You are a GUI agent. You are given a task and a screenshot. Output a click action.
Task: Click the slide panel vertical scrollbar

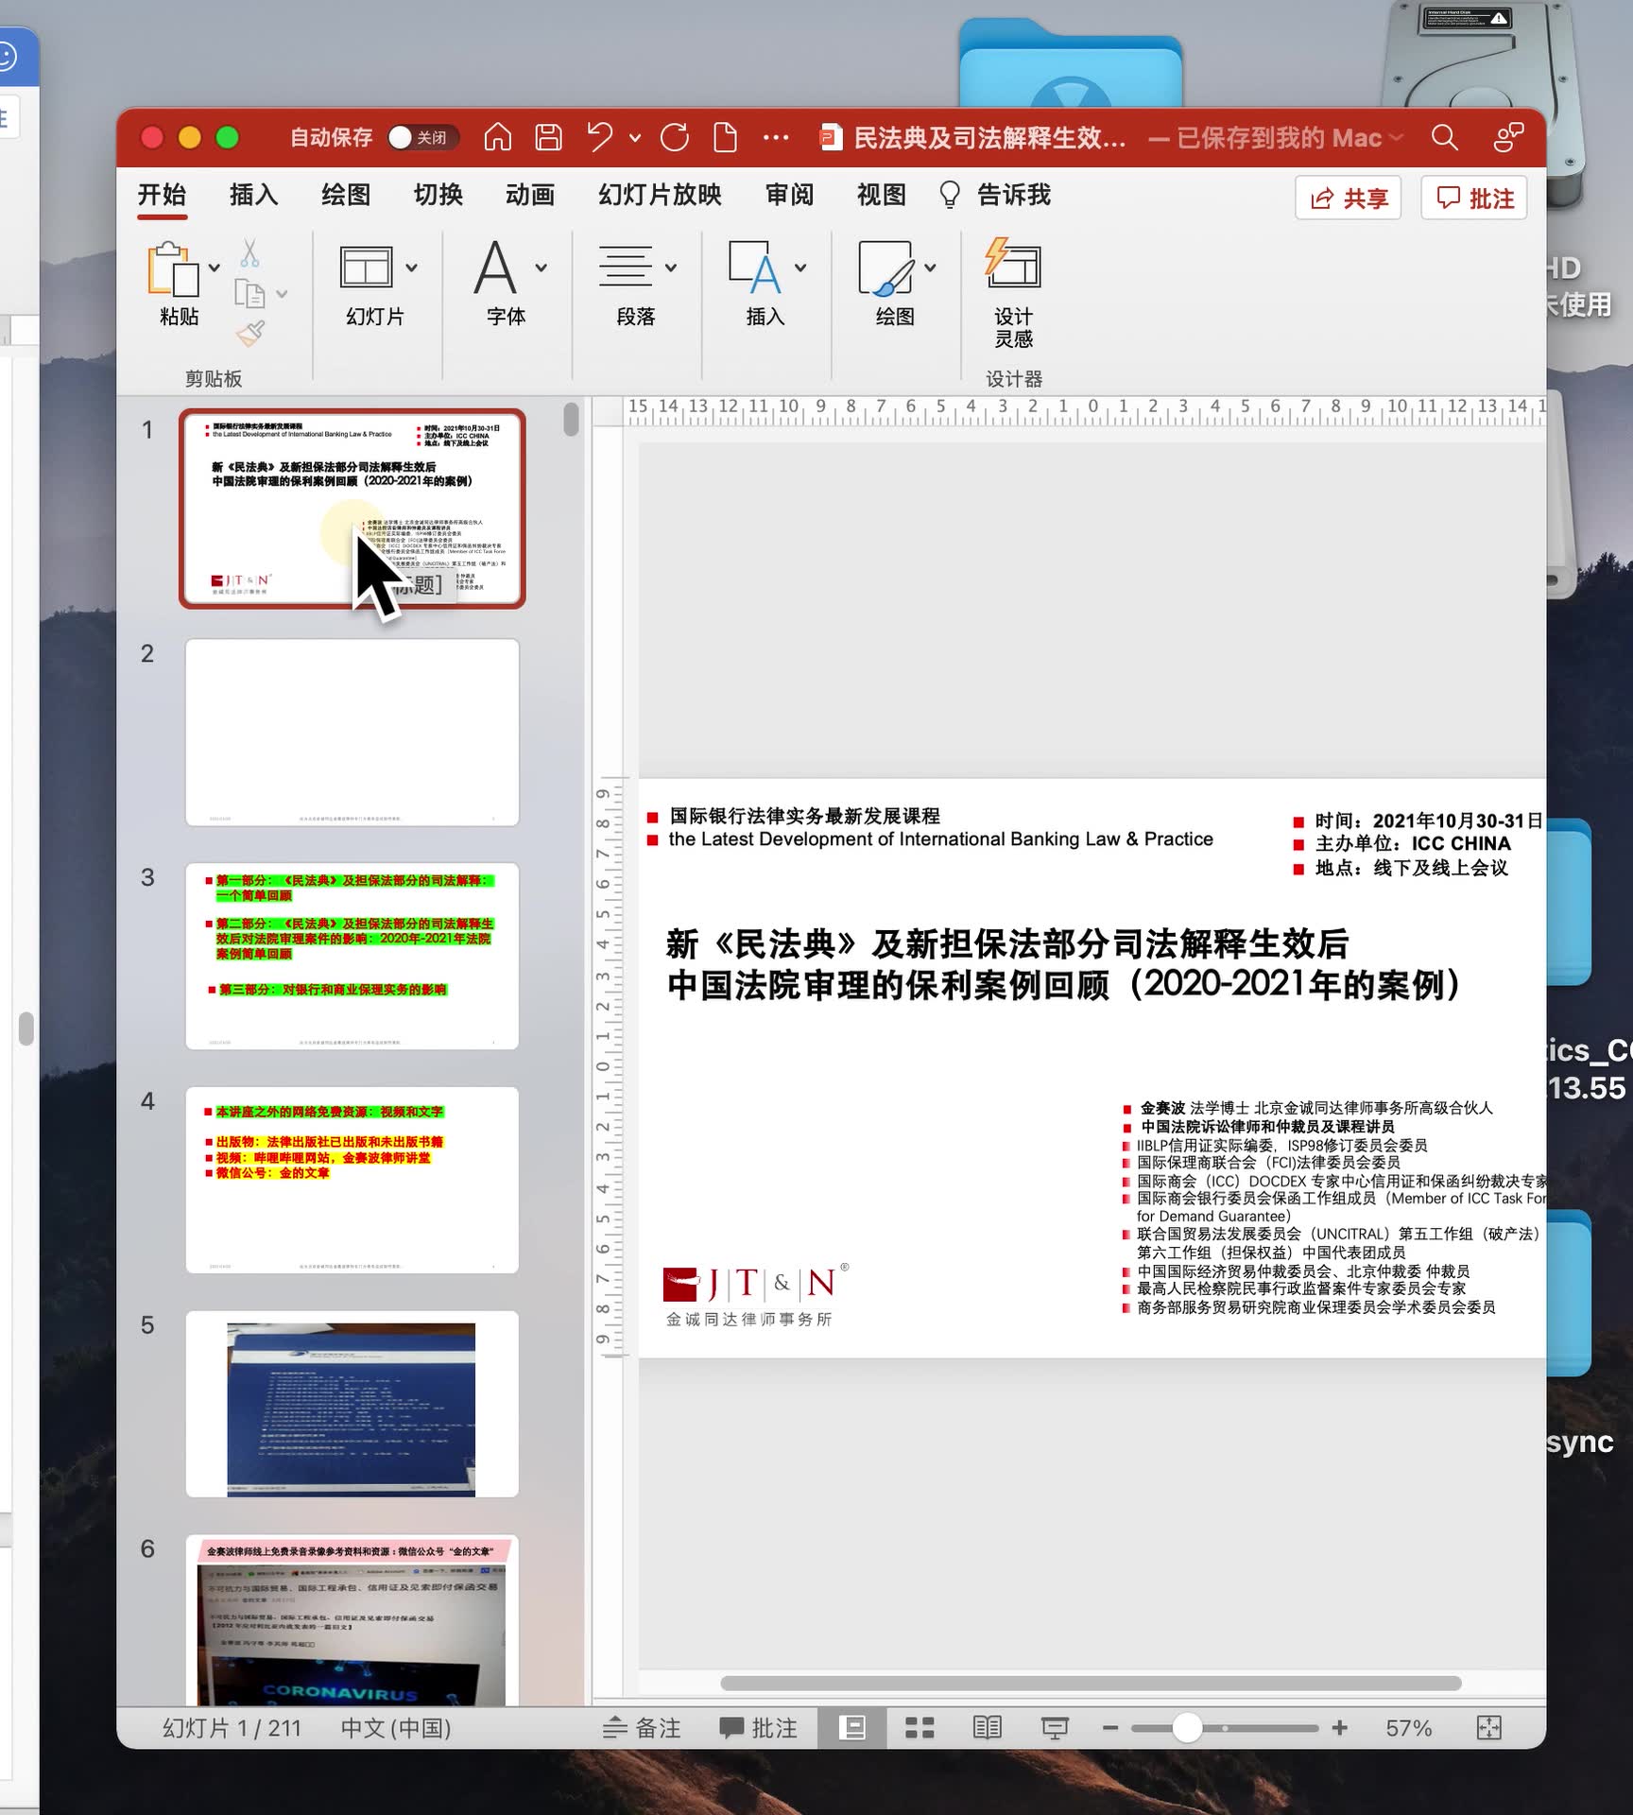click(x=571, y=419)
